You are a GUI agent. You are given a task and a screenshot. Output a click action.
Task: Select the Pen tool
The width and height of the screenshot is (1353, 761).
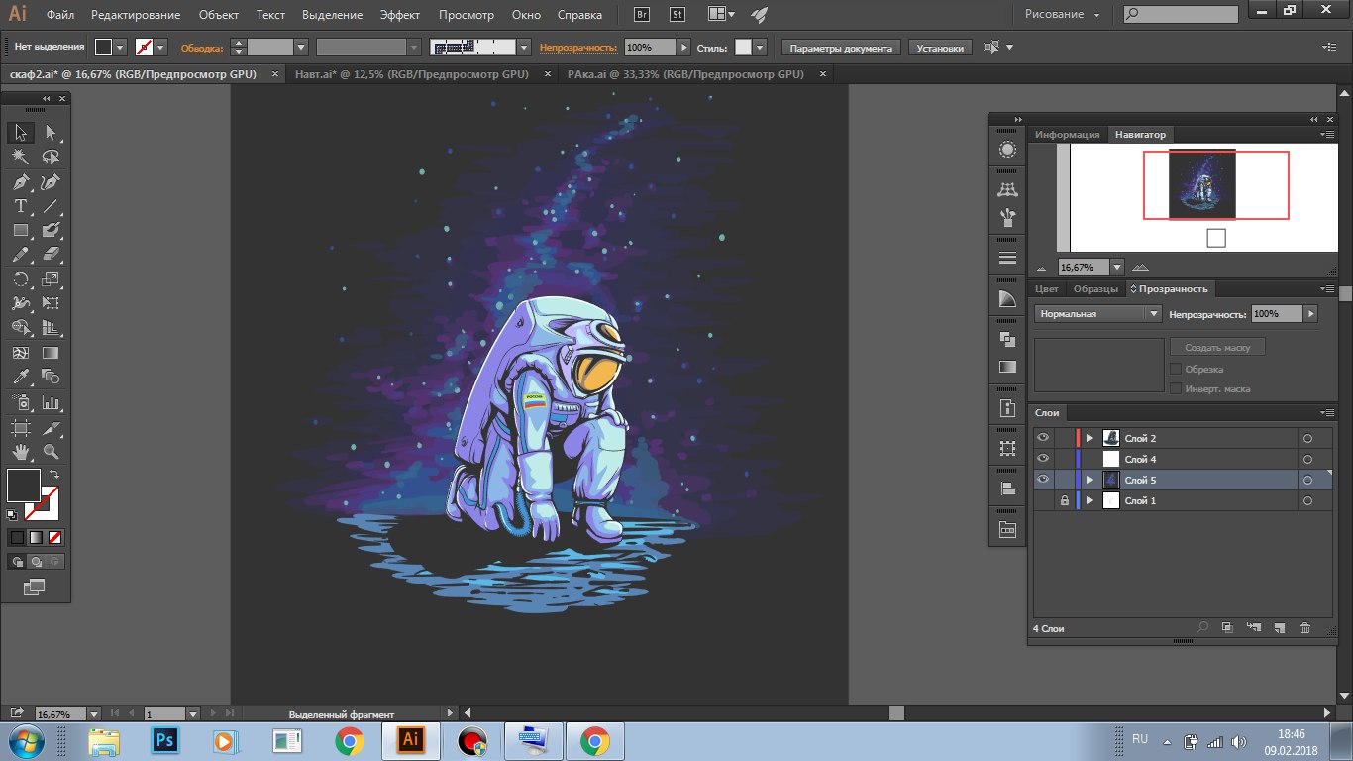click(x=20, y=182)
